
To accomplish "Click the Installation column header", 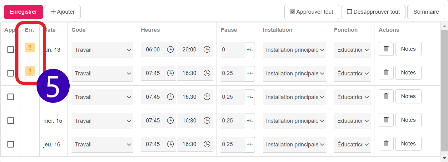I will 277,30.
